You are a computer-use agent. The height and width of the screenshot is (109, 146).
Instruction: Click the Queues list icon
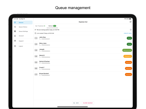tap(15, 22)
